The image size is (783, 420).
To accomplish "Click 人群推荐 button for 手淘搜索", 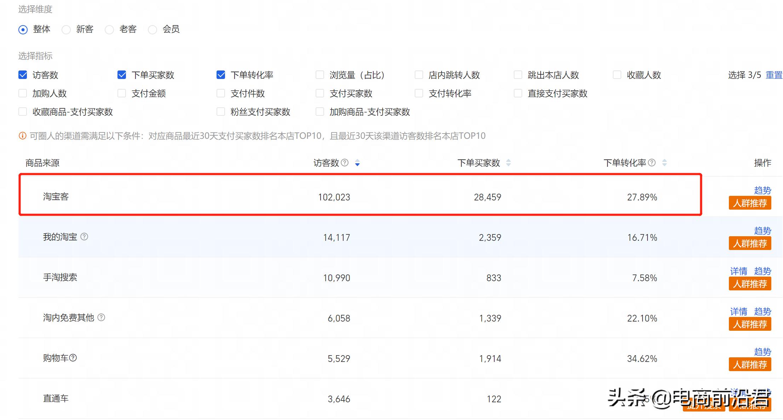I will (750, 283).
